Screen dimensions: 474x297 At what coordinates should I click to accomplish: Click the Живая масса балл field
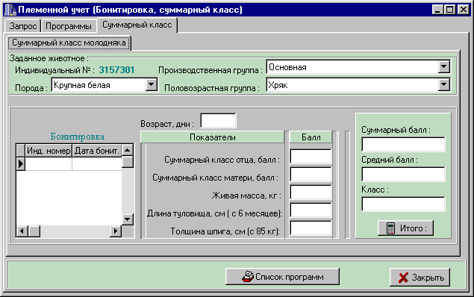coord(311,193)
